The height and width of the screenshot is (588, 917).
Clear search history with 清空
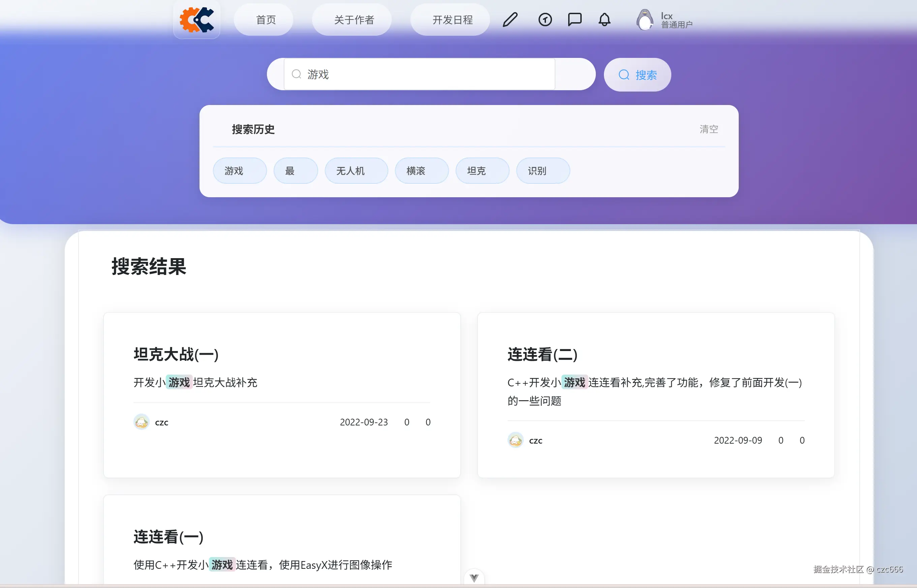click(708, 129)
